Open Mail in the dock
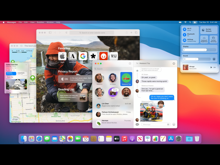220x165 pixels. pos(55,139)
